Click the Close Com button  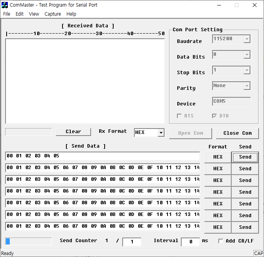(237, 133)
